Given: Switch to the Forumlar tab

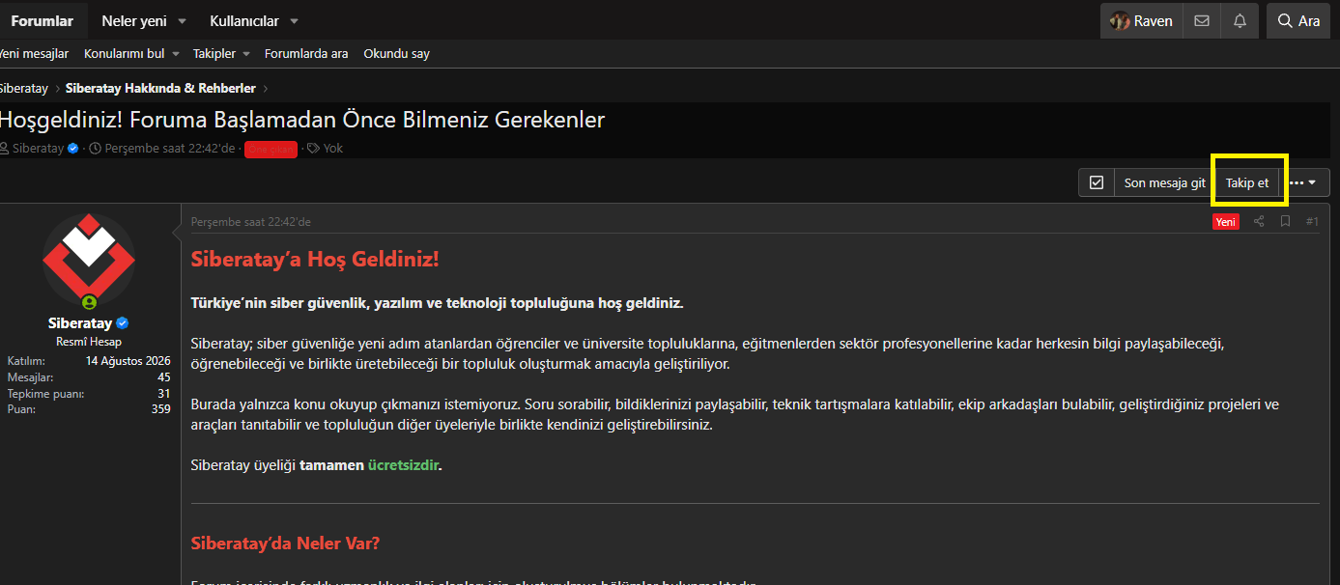Looking at the screenshot, I should (x=43, y=21).
